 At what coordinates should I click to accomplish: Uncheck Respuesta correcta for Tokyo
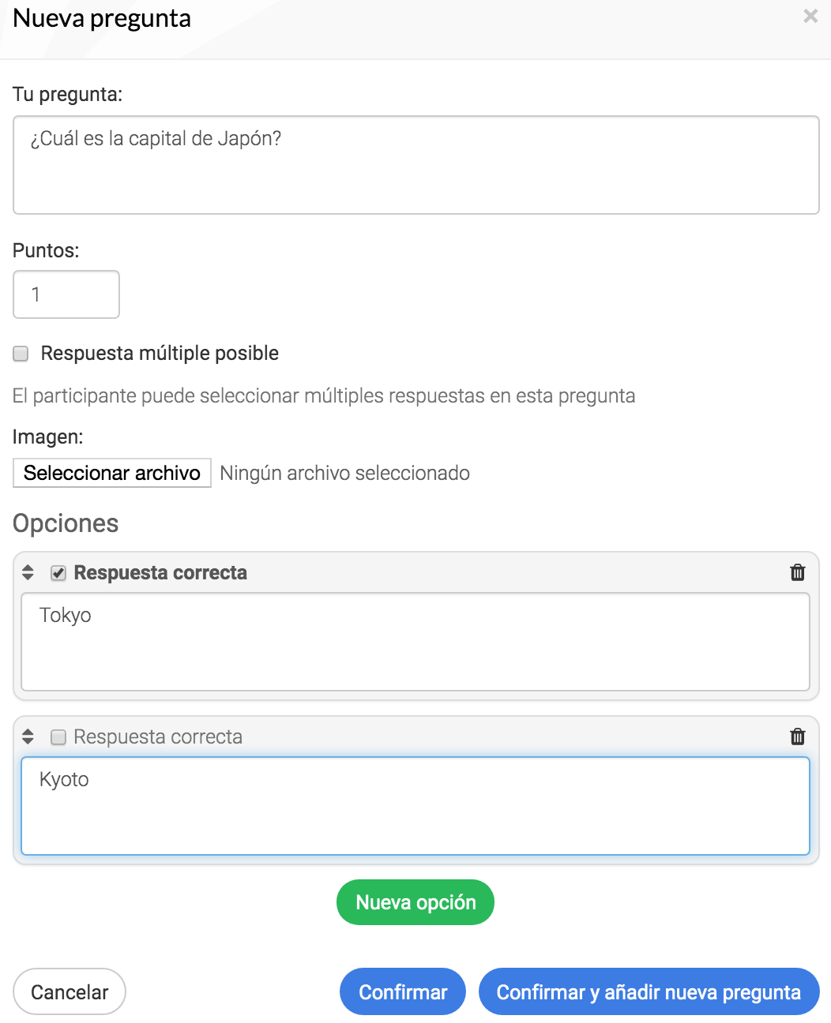58,573
